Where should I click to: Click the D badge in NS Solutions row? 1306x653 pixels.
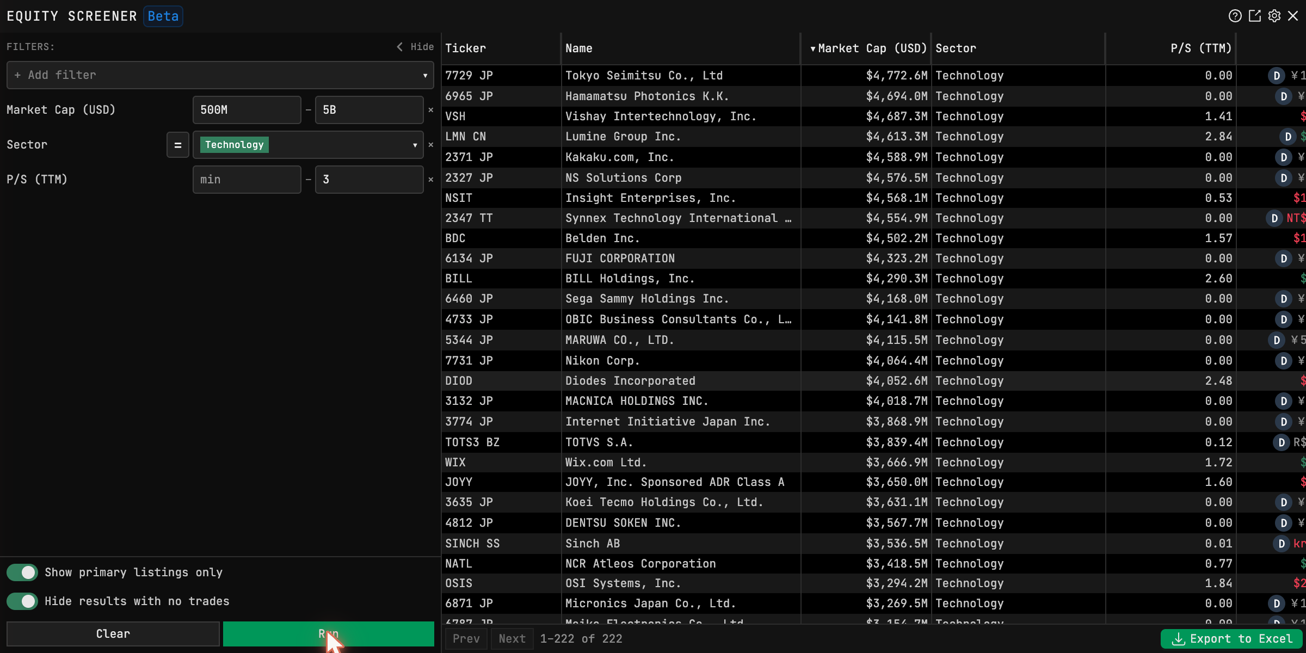[1284, 178]
